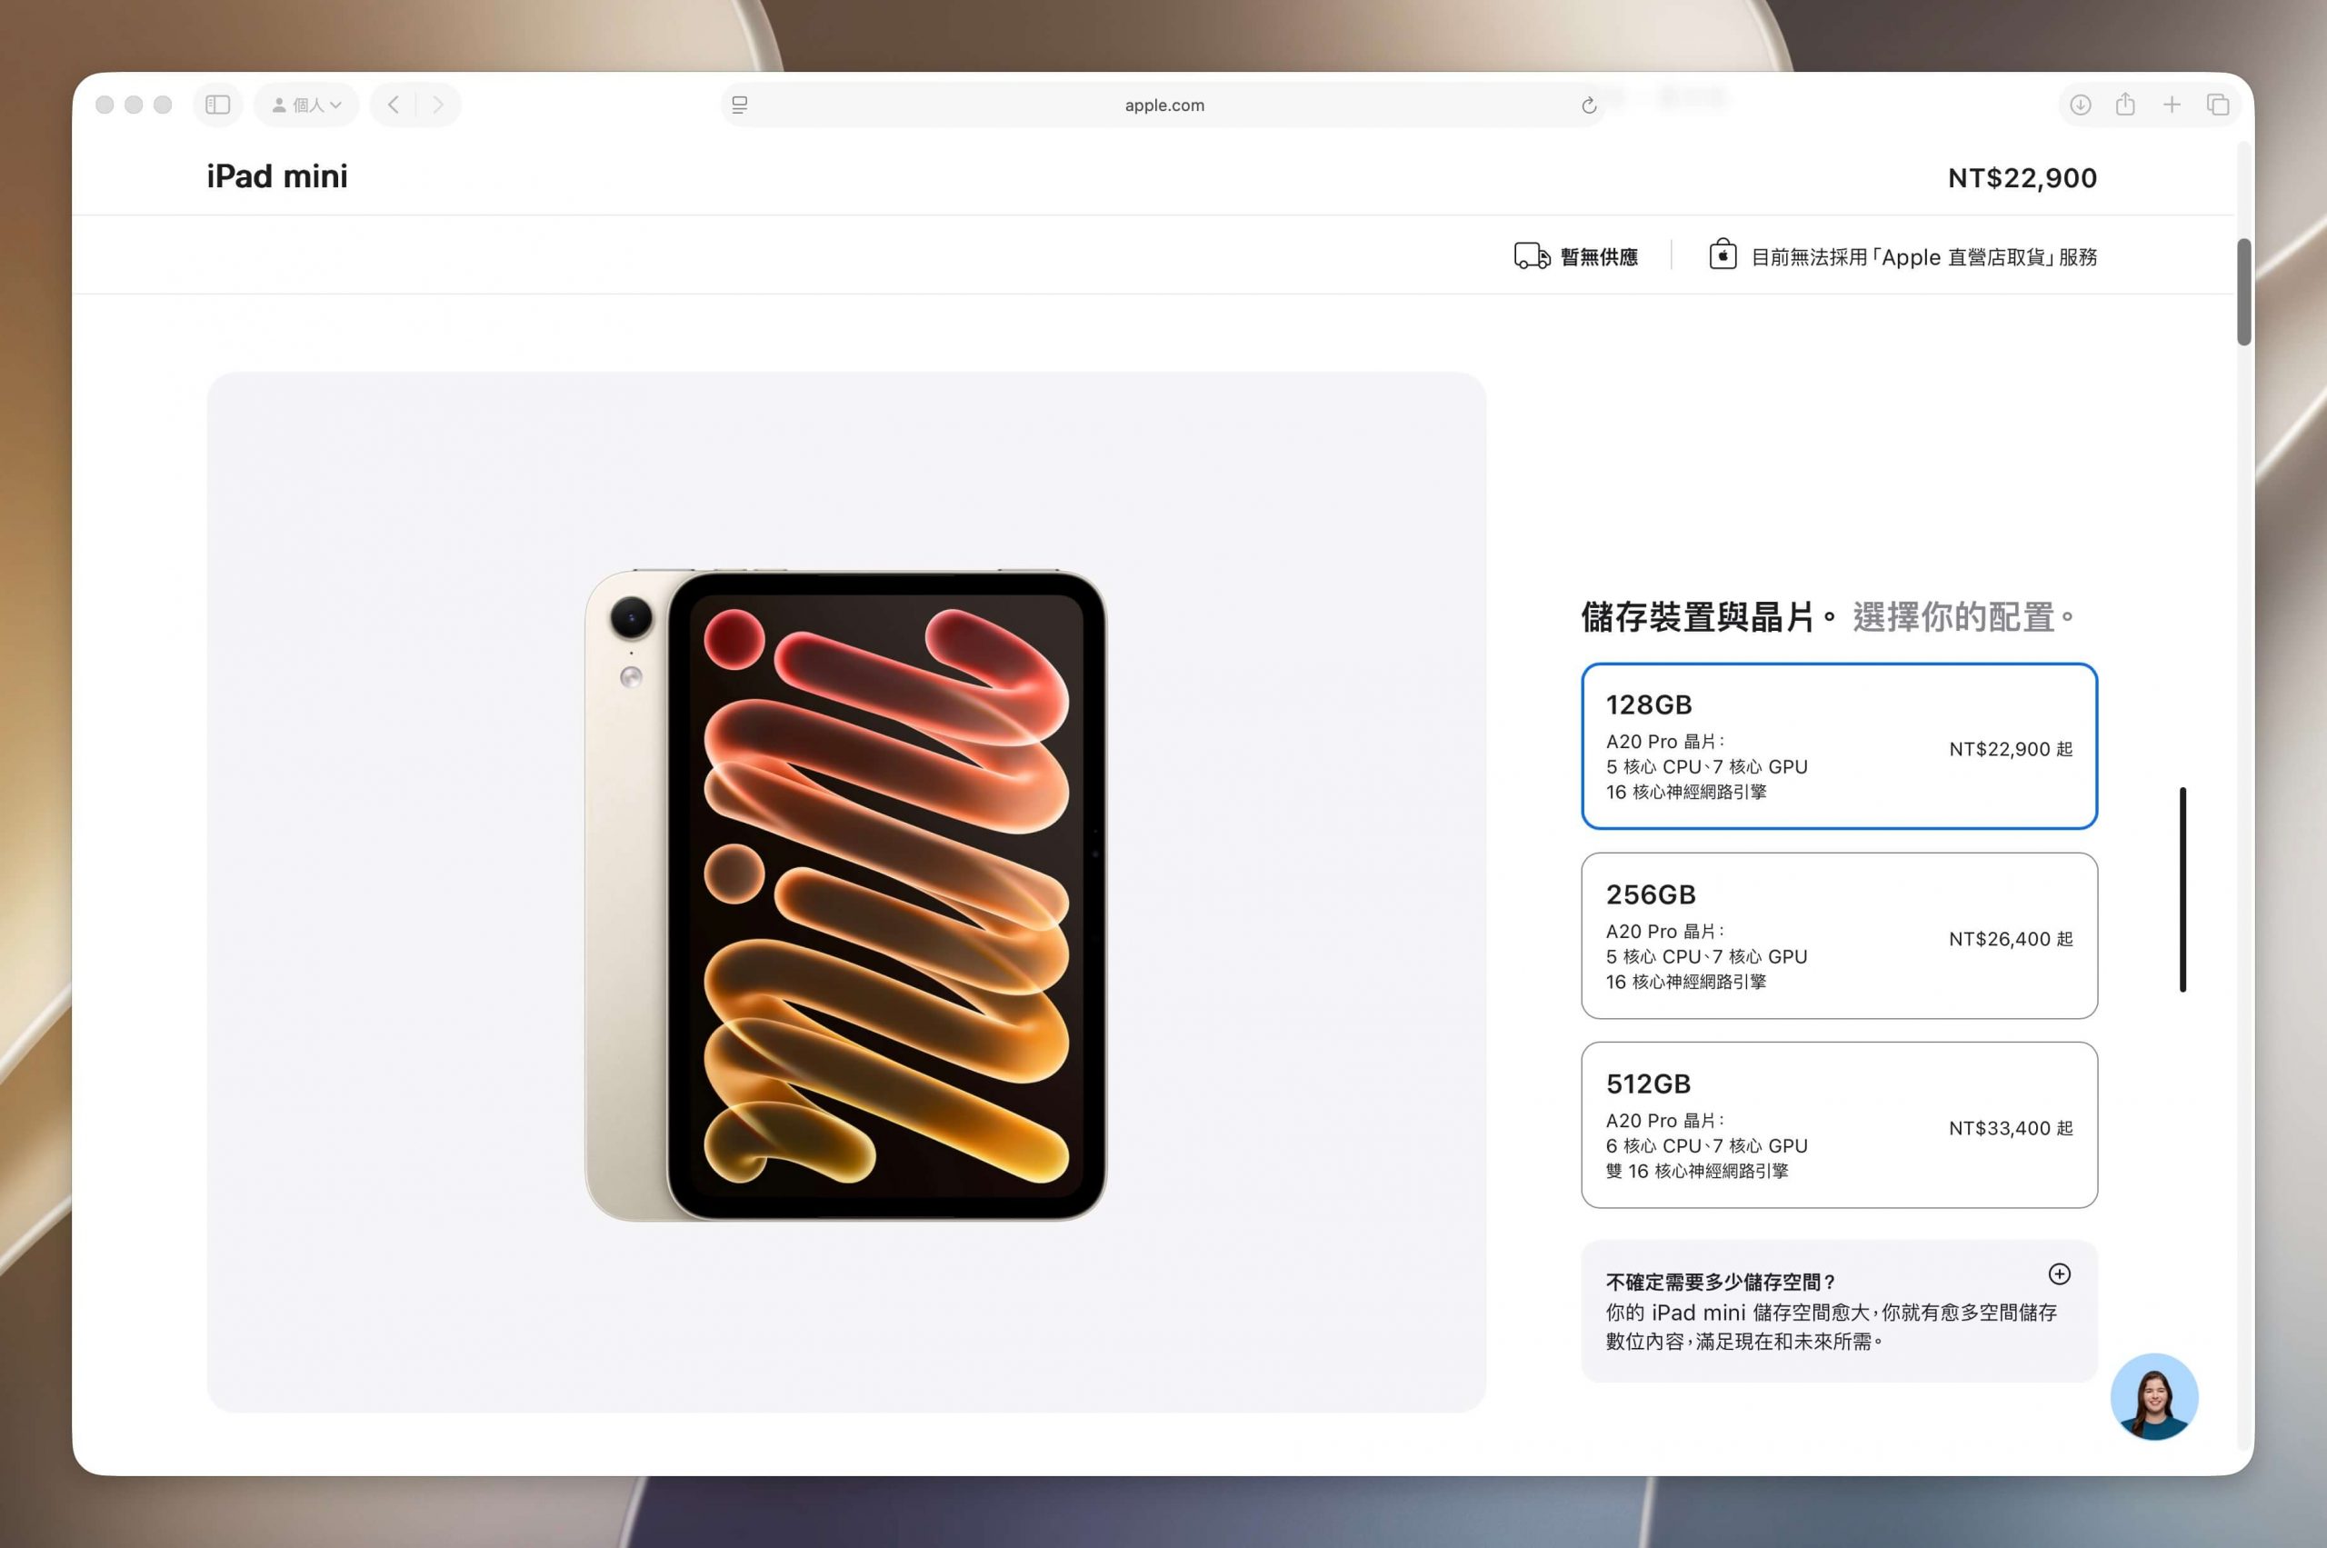Viewport: 2327px width, 1548px height.
Task: Open the chat specialist avatar button
Action: pyautogui.click(x=2153, y=1396)
